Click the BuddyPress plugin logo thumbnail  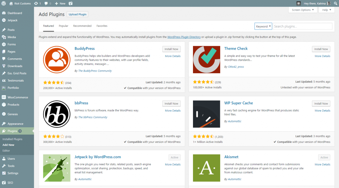57,60
